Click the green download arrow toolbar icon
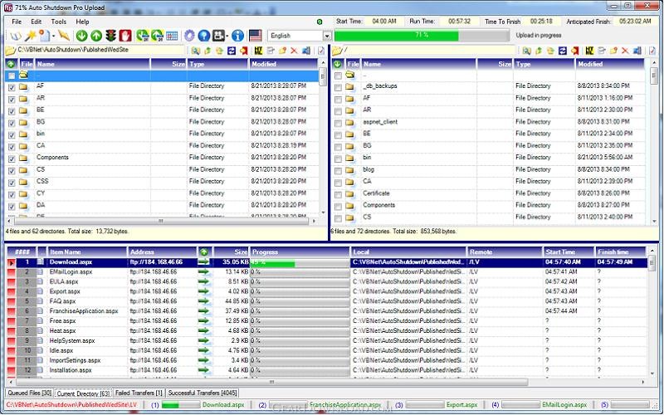Screen dimensions: 664x415 coord(81,36)
